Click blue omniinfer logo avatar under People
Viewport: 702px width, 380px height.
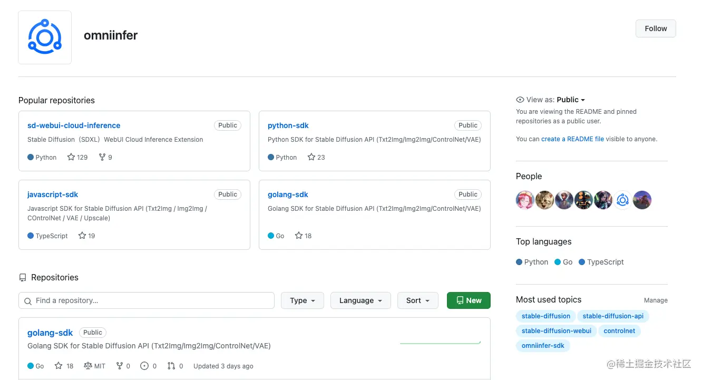coord(622,200)
